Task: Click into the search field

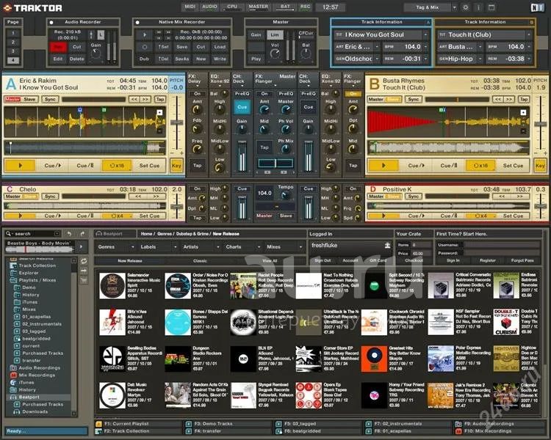Action: tap(34, 234)
